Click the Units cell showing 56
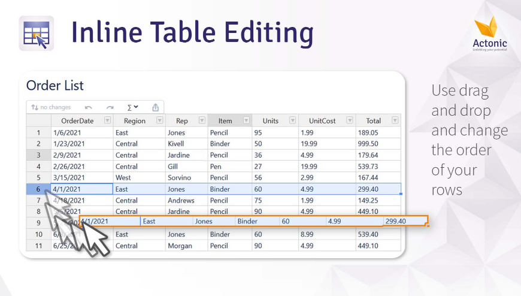 pyautogui.click(x=275, y=178)
